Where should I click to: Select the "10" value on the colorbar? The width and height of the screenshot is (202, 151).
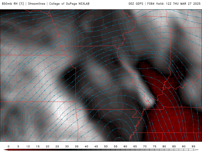click(x=28, y=146)
